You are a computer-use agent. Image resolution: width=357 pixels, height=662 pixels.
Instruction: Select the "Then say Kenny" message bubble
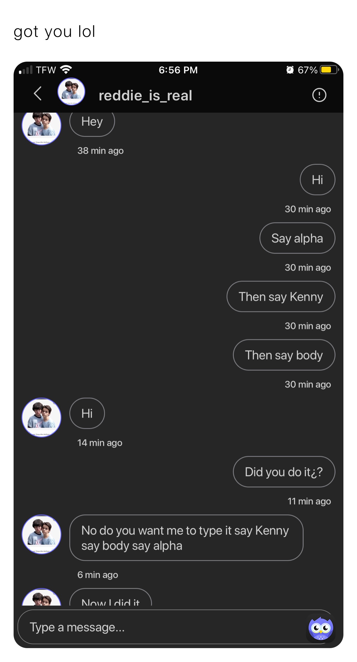click(x=281, y=297)
